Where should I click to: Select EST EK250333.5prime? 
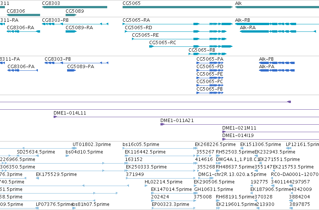click(x=146, y=167)
